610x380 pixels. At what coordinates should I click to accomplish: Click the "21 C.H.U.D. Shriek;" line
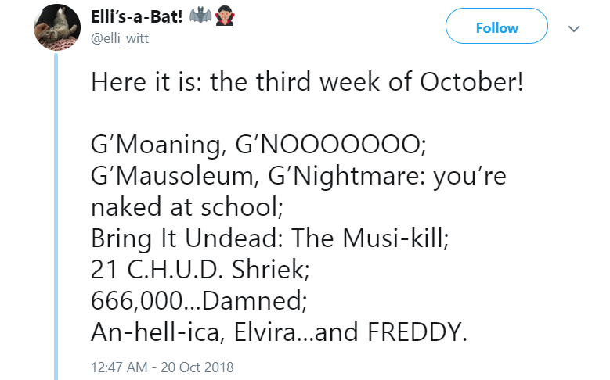[x=200, y=270]
